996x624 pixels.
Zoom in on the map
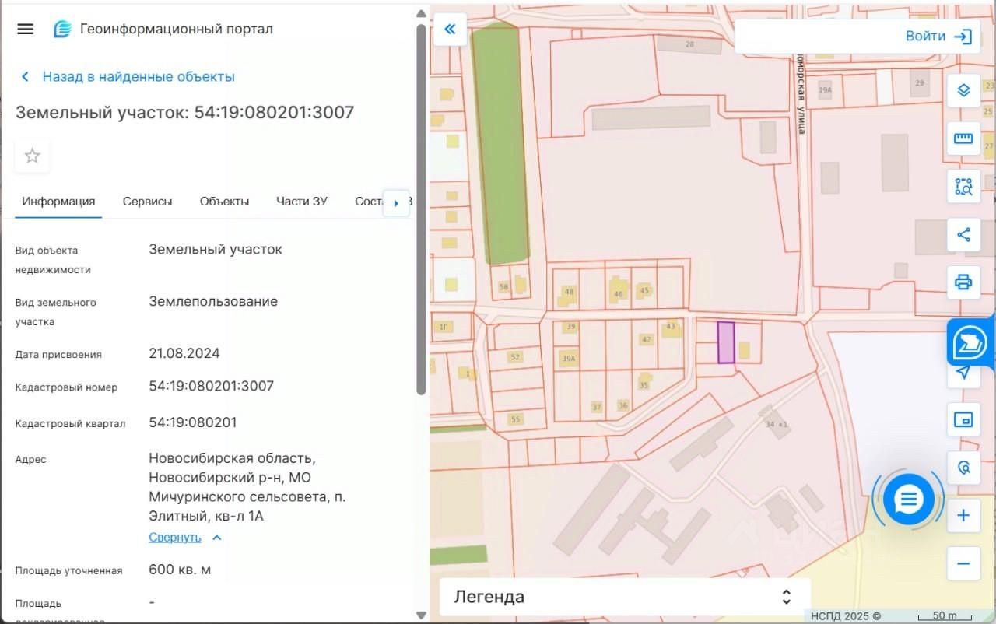click(963, 516)
